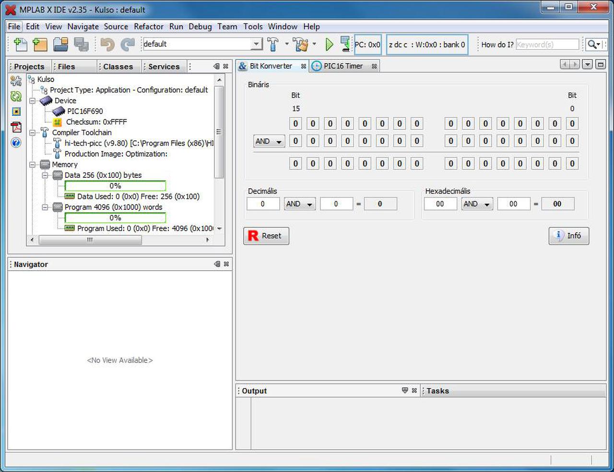Run the project with the green play icon
Viewport: 614px width, 472px height.
tap(329, 44)
